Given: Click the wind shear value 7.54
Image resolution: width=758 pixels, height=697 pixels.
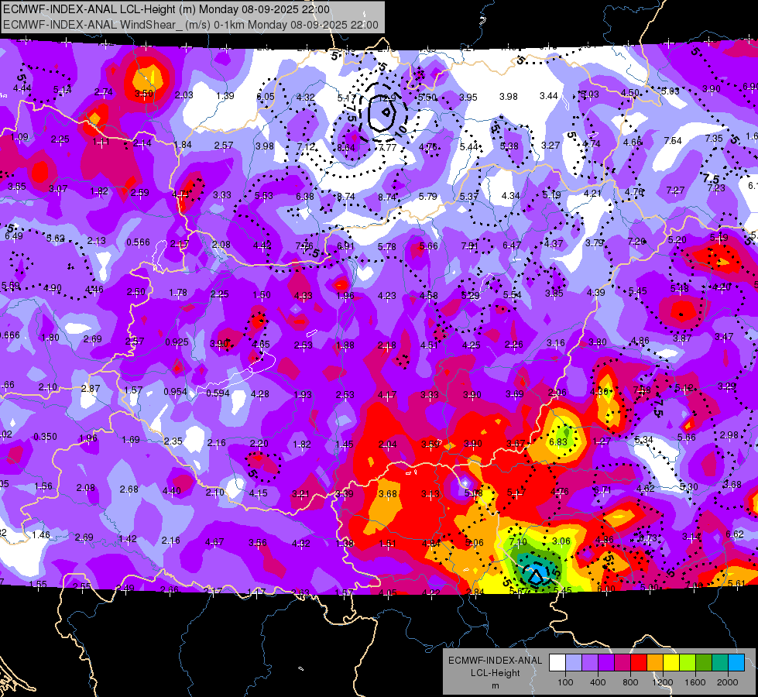Looking at the screenshot, I should pyautogui.click(x=673, y=141).
